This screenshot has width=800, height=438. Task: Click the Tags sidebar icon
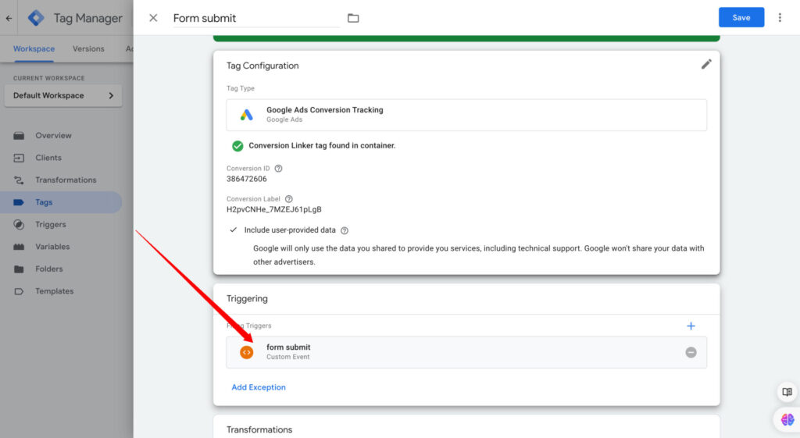(x=19, y=202)
